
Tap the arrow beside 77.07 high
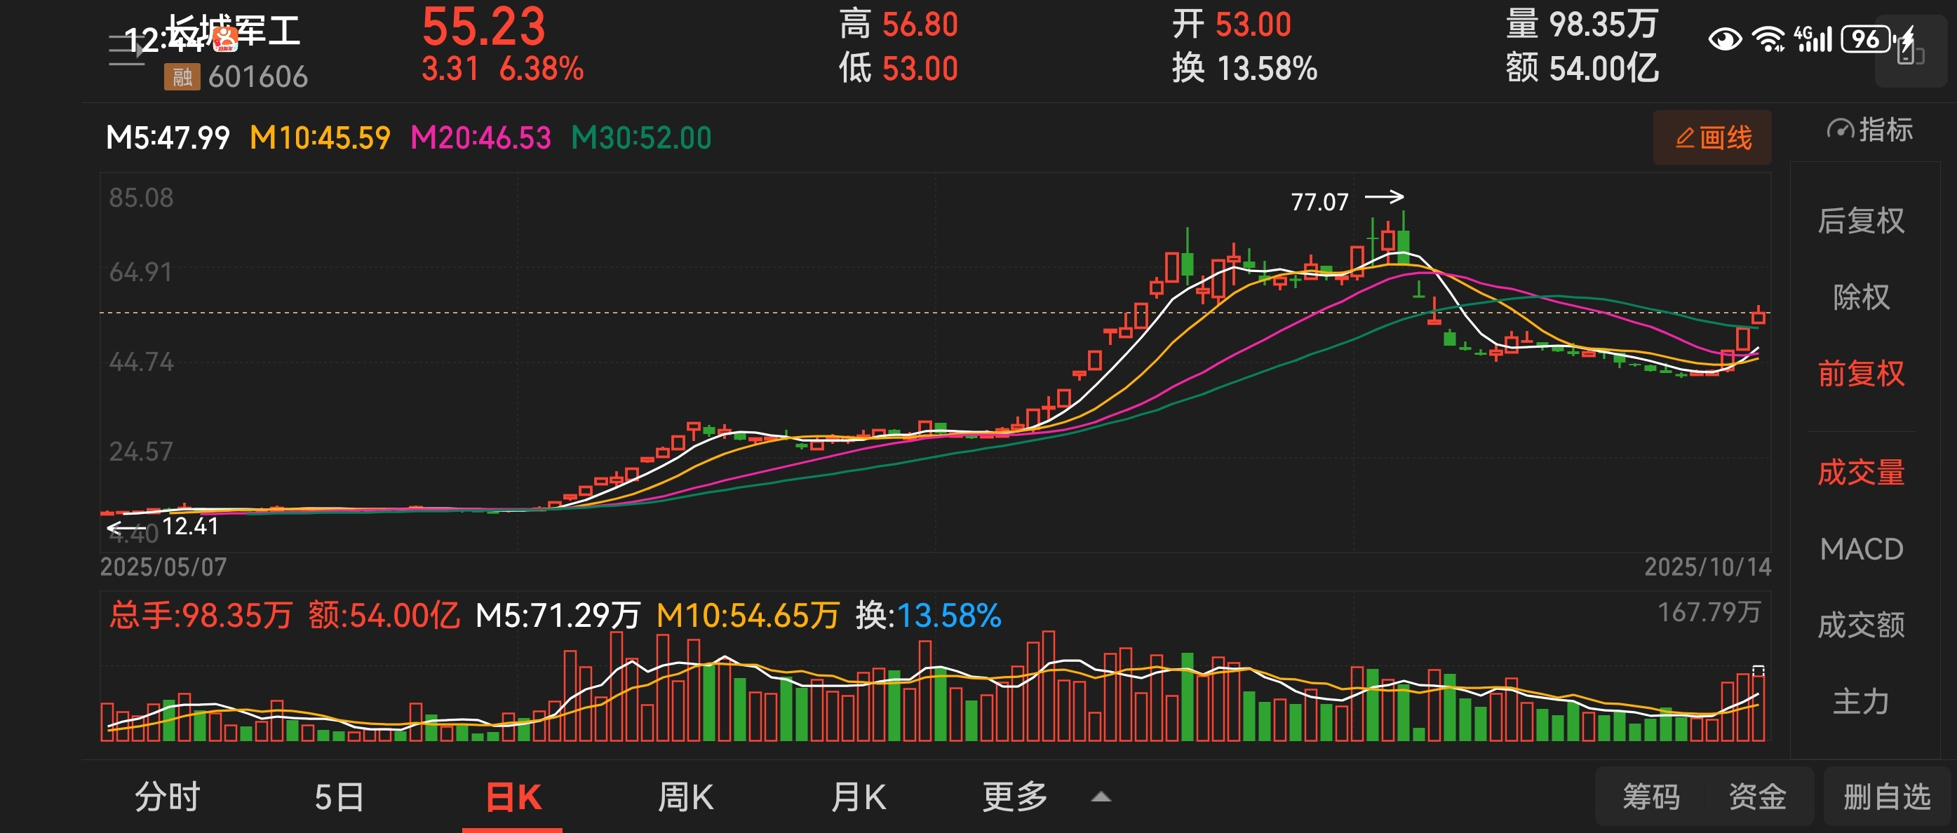(x=1384, y=198)
